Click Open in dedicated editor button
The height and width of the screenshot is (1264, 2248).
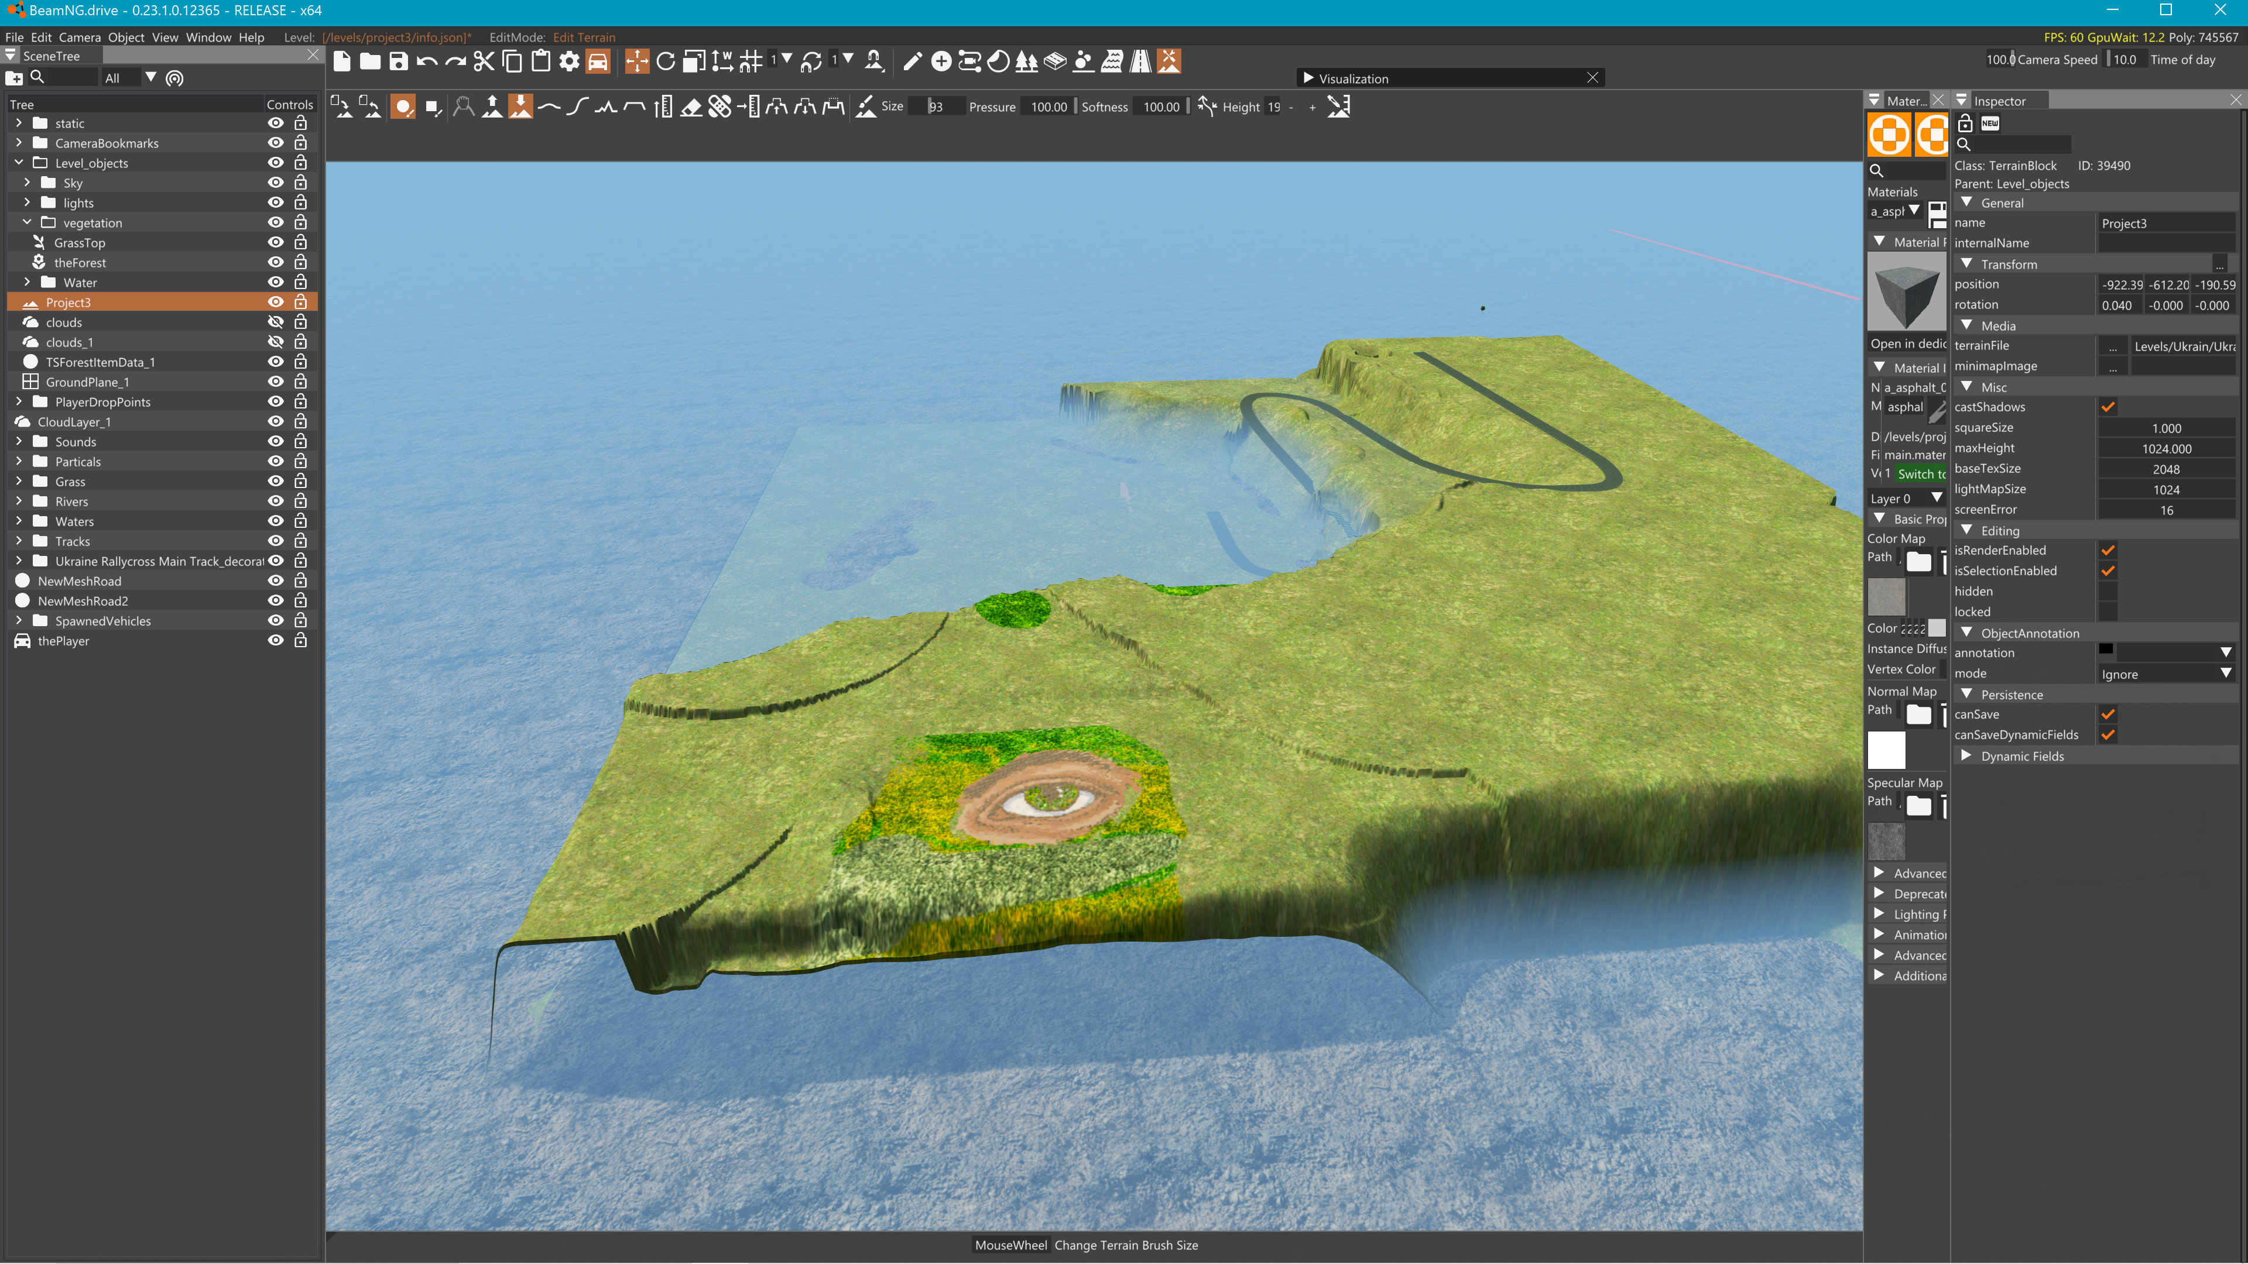point(1908,344)
